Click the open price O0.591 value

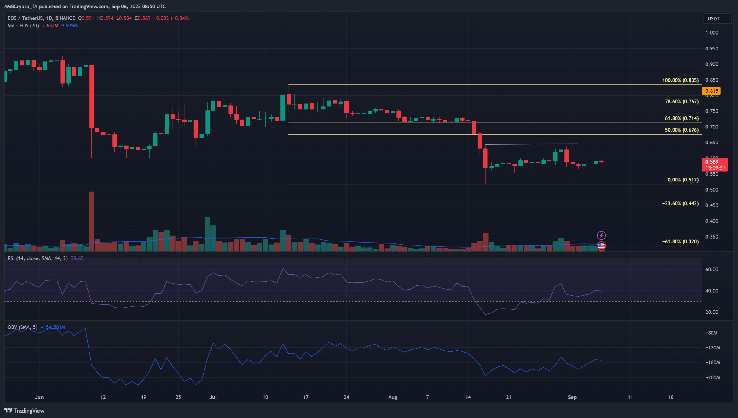click(x=86, y=18)
